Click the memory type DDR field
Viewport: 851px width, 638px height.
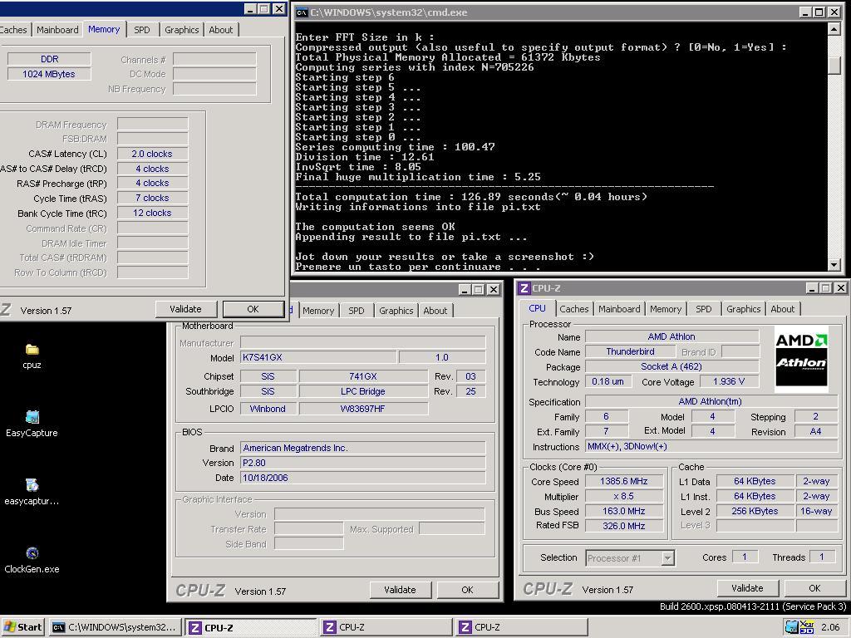[49, 59]
